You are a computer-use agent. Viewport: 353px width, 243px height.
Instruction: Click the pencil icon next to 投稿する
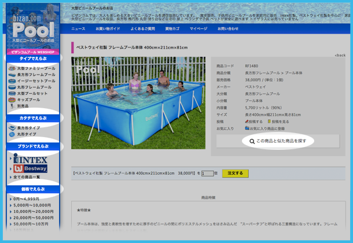pos(247,122)
